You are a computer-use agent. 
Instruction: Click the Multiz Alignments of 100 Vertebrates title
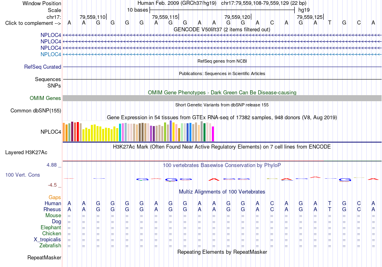click(222, 192)
